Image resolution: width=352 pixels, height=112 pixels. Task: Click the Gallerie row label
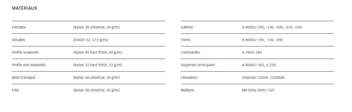[x=187, y=27]
